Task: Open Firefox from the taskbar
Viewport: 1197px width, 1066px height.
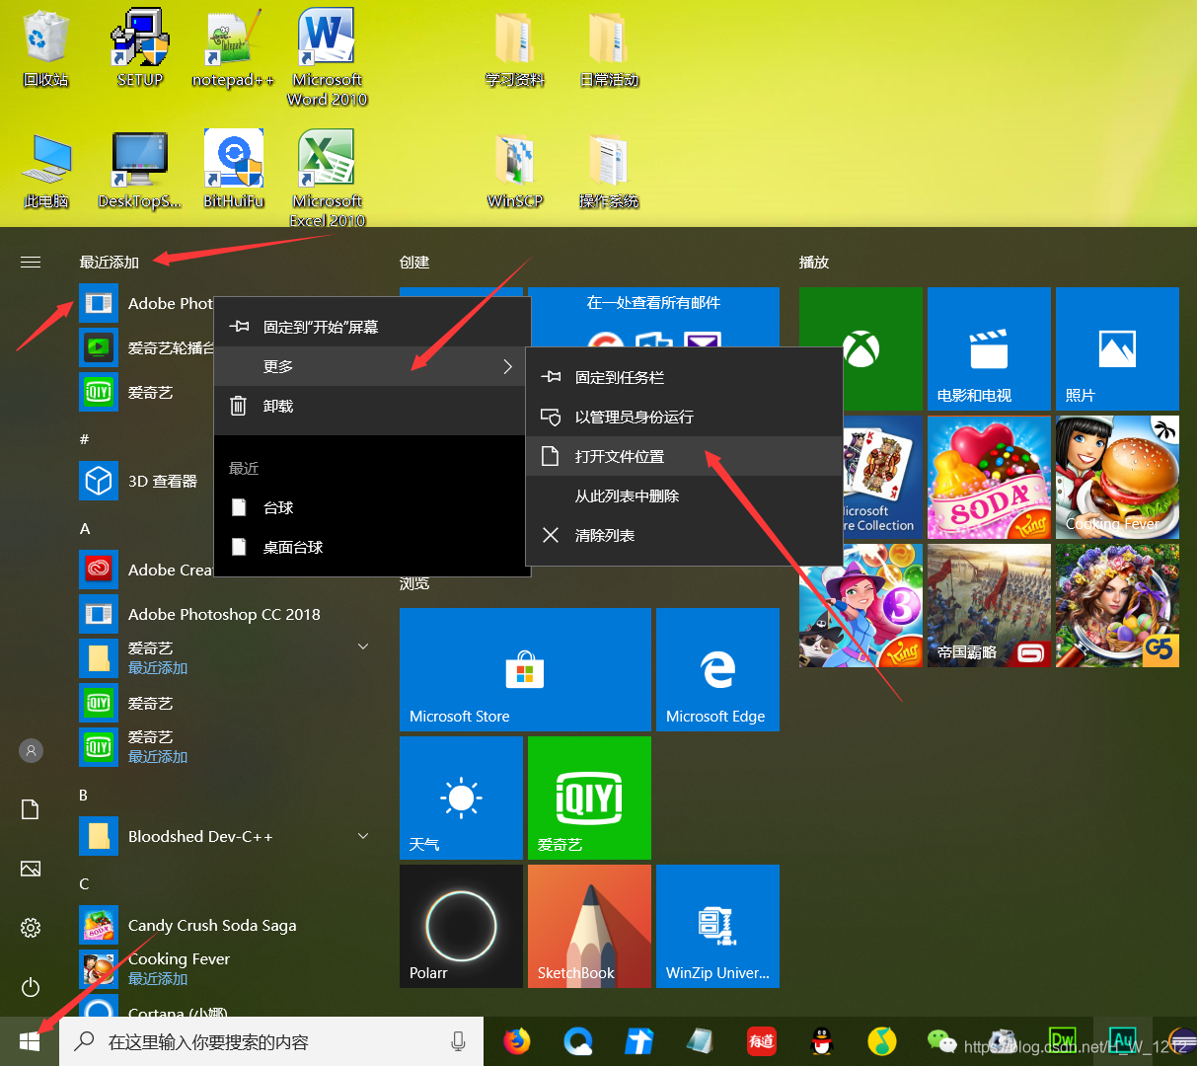Action: point(516,1041)
